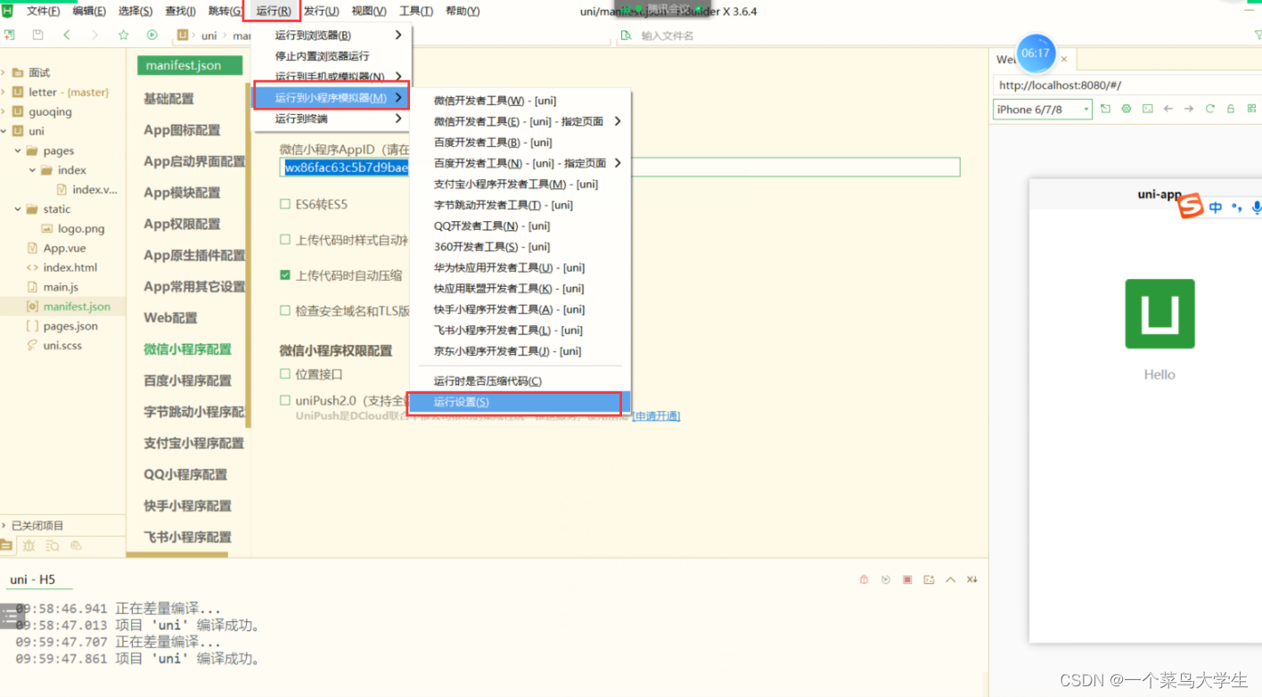Enable the uniPush2.0 checkbox

point(285,401)
